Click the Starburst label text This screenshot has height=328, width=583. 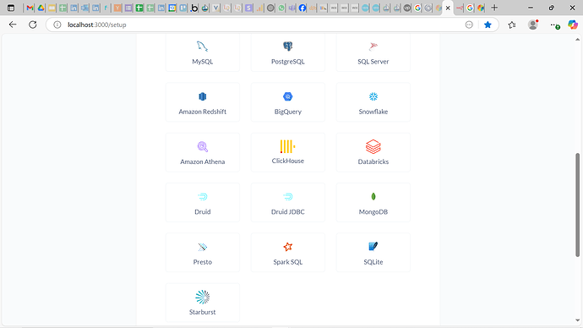click(202, 313)
